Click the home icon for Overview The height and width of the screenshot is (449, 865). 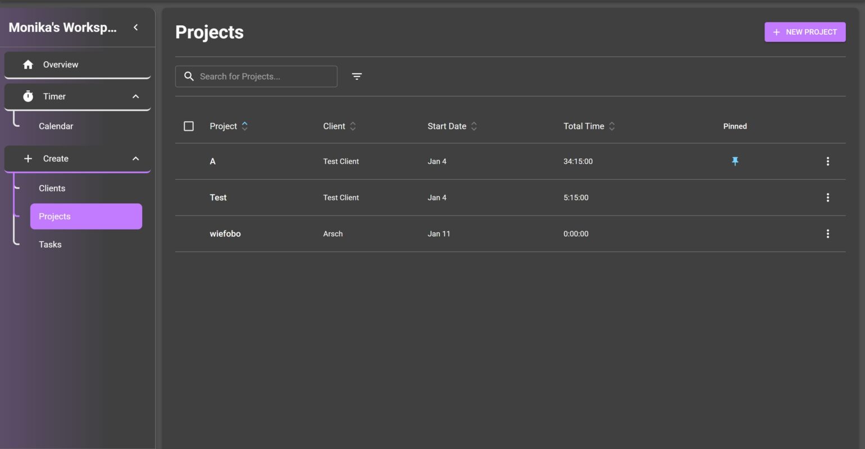[x=28, y=65]
